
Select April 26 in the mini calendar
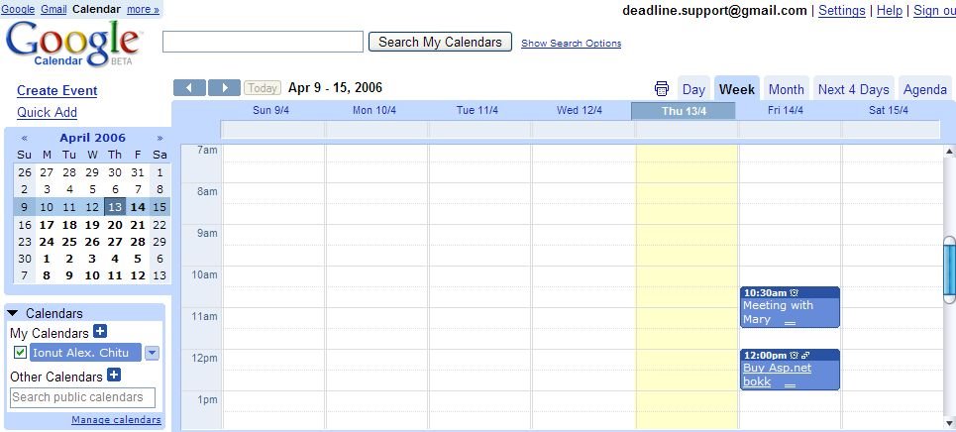[92, 242]
